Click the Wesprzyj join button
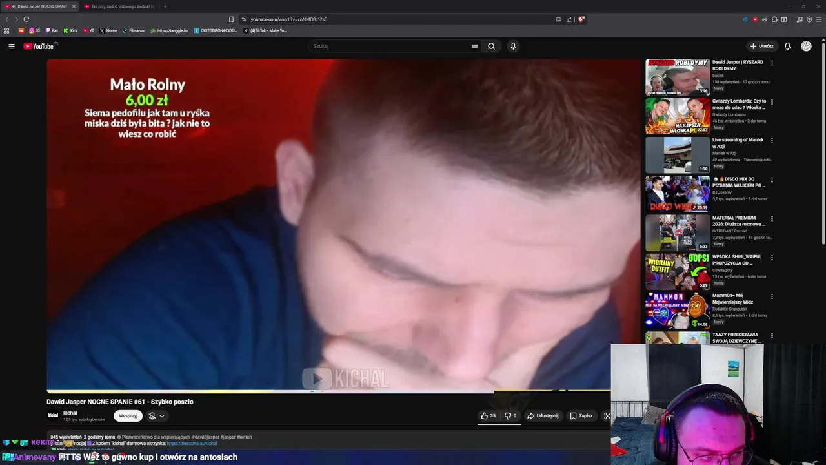The height and width of the screenshot is (465, 826). (128, 416)
